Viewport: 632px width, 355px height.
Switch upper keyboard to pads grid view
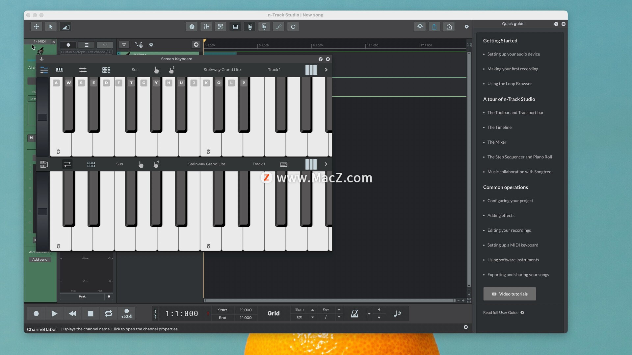point(106,70)
